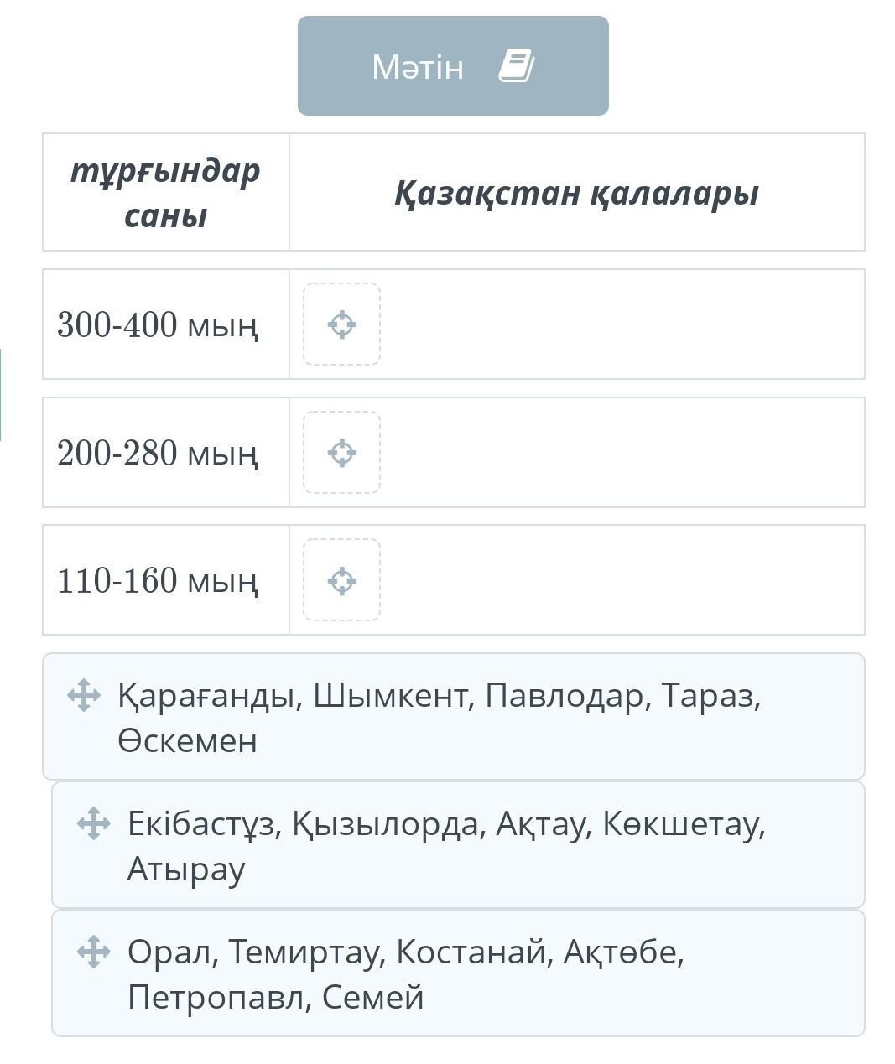Select the card text starting with Орал, Теміртау
This screenshot has height=1064, width=895.
tap(406, 973)
